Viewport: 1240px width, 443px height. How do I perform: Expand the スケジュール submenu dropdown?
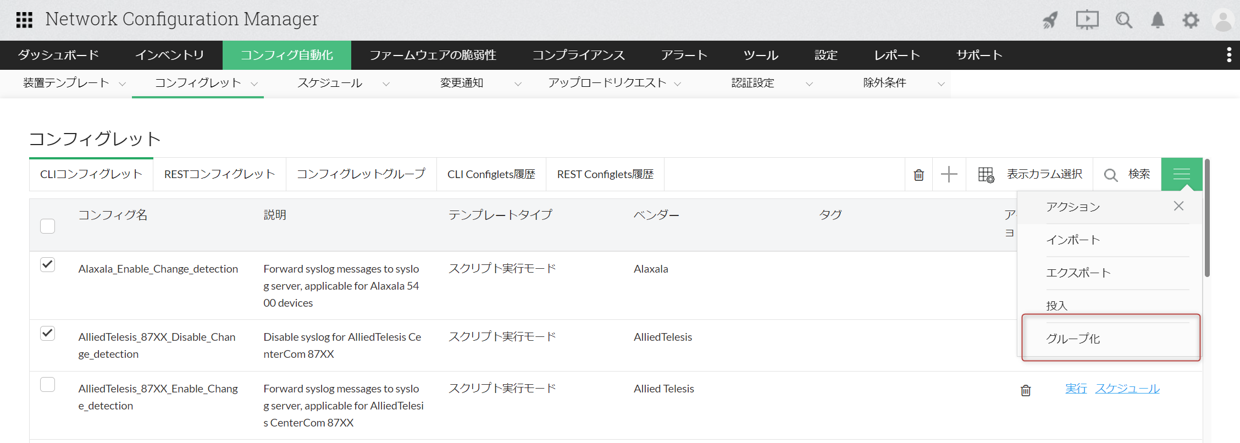click(386, 84)
